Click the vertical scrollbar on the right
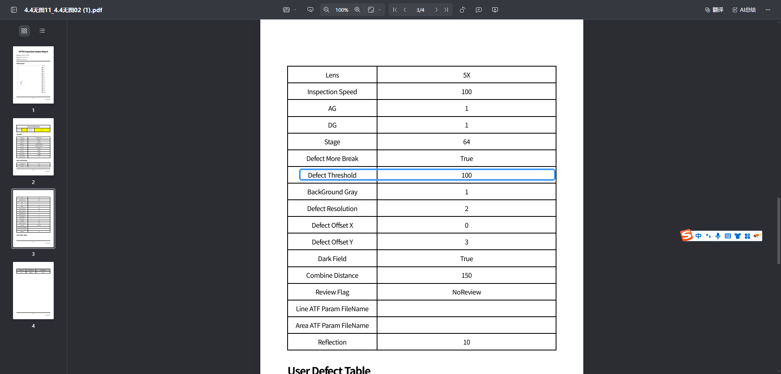Viewport: 781px width, 374px height. tap(779, 231)
